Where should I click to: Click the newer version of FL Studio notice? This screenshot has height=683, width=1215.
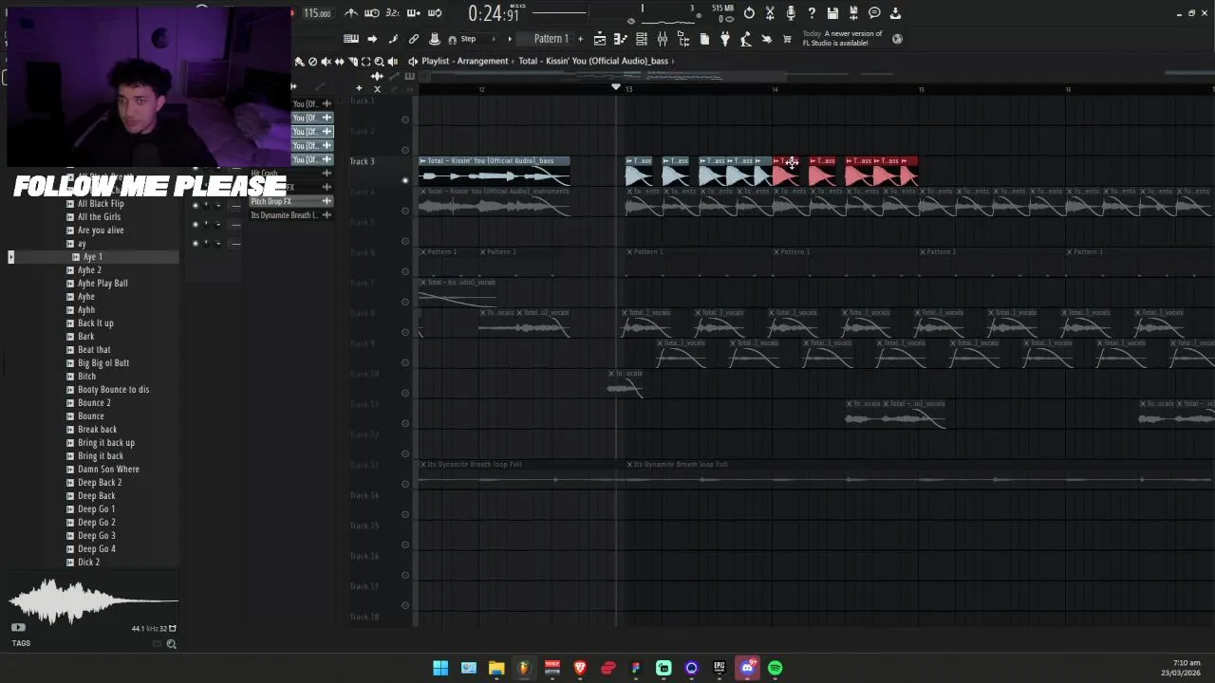click(x=842, y=38)
